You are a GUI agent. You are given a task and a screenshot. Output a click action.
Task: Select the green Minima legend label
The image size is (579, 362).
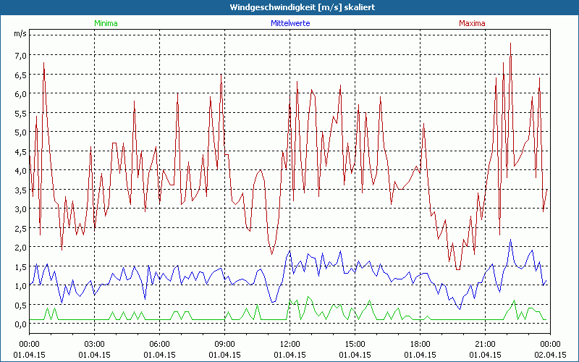[105, 23]
